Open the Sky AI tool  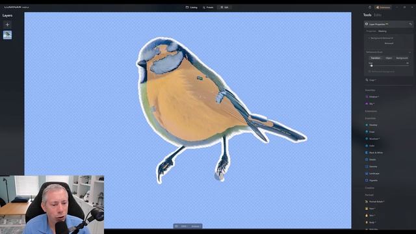[370, 104]
